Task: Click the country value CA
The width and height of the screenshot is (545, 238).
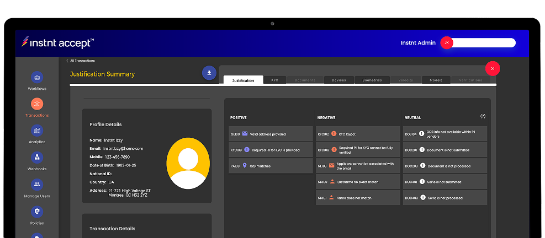Action: point(111,182)
